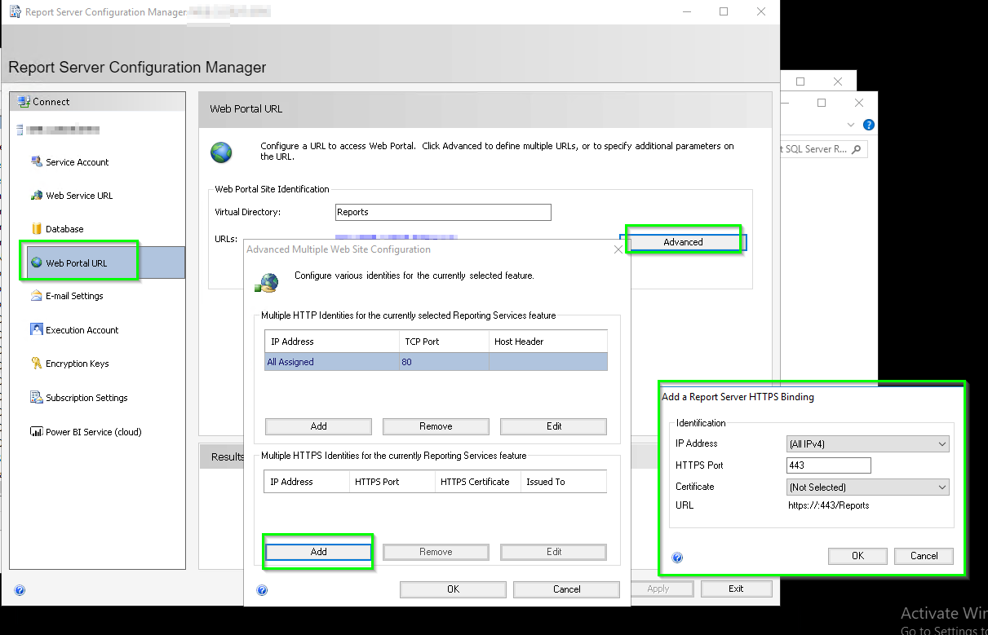Open help from the main window's bottom-left icon
This screenshot has height=635, width=988.
[x=20, y=590]
